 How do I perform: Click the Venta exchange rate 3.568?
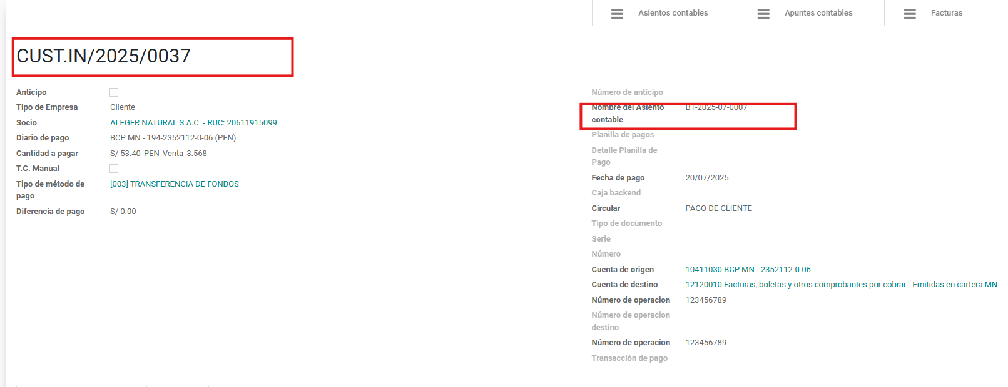point(196,154)
